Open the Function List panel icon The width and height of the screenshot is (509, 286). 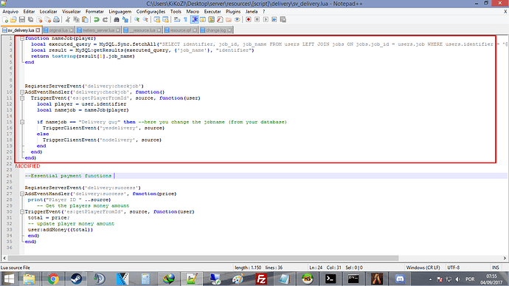tap(220, 19)
